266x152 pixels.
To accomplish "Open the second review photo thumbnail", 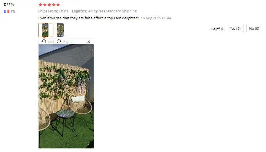I will point(60,30).
